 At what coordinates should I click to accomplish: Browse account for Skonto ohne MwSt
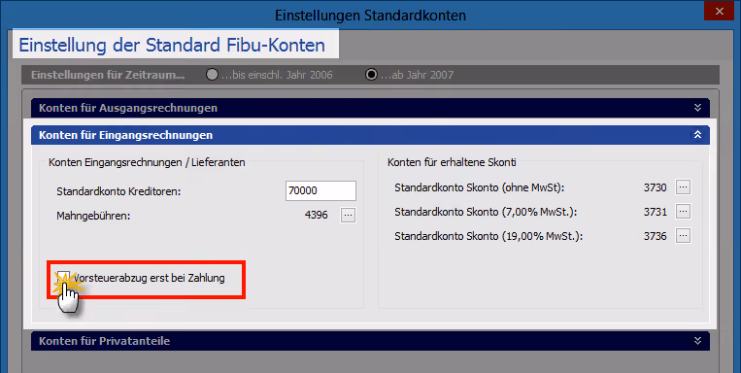pos(683,187)
